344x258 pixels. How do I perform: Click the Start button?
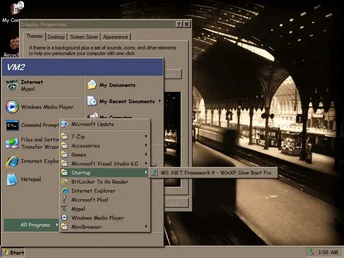point(13,252)
